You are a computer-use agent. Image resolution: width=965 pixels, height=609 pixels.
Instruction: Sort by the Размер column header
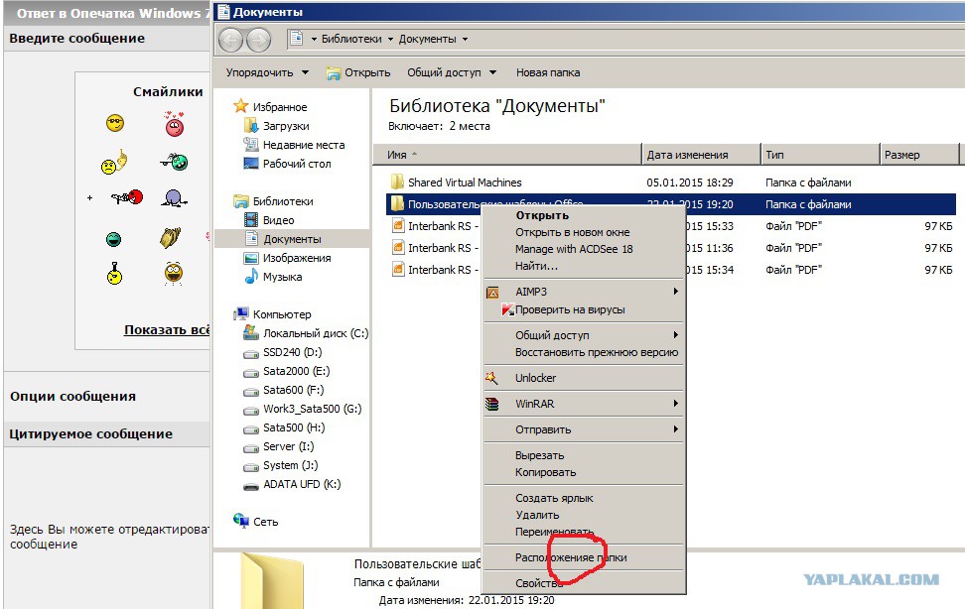click(919, 155)
